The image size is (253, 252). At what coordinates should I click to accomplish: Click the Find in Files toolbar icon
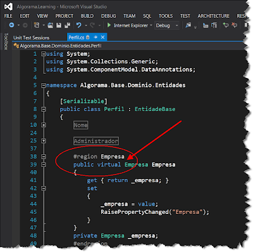(188, 25)
